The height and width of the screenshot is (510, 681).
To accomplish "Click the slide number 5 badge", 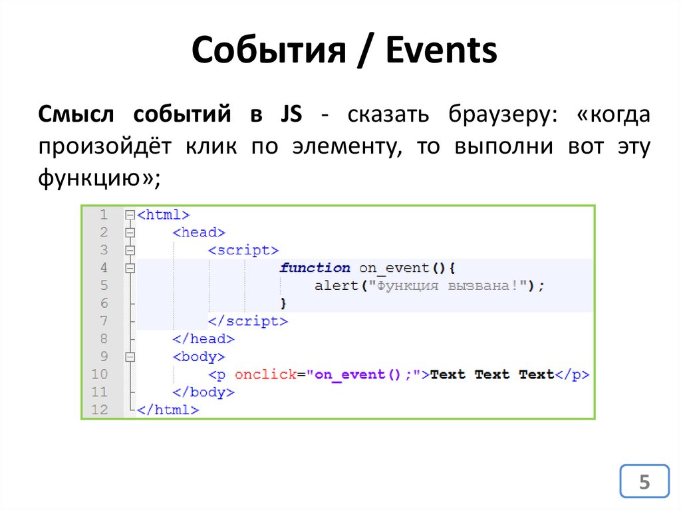I will point(644,481).
